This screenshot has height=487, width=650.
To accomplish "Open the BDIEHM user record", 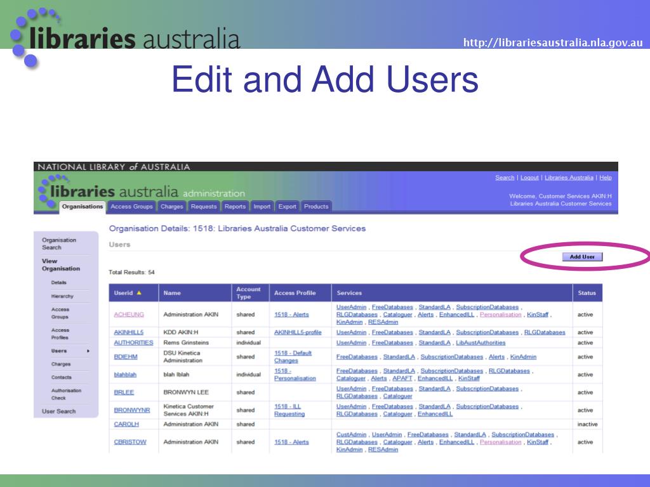I will coord(126,356).
